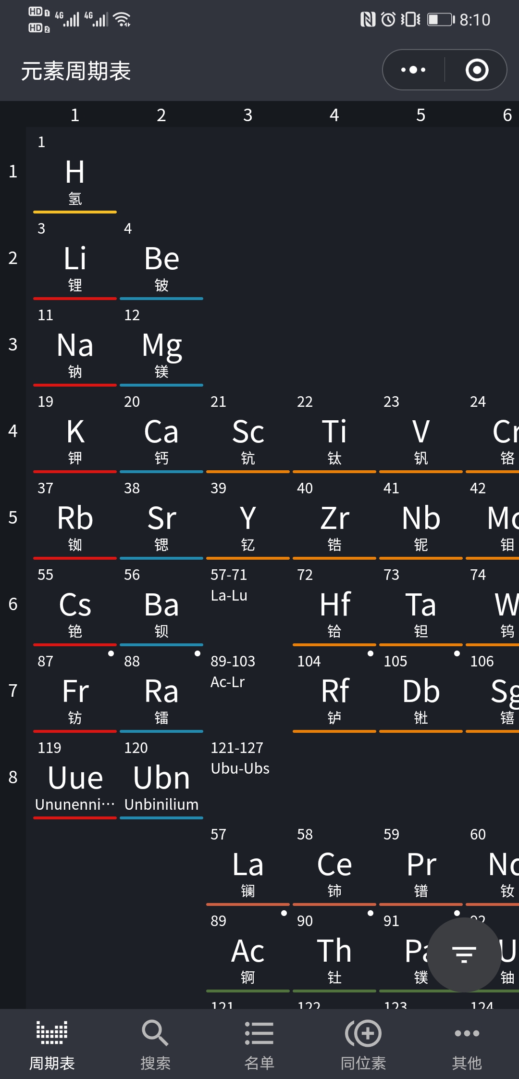Select group column header 3
519x1079 pixels.
pos(247,115)
